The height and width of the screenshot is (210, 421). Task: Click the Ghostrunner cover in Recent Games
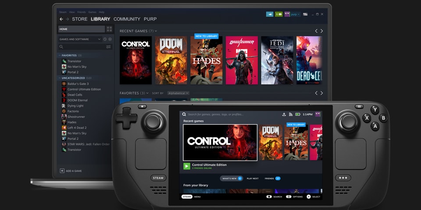(242, 60)
